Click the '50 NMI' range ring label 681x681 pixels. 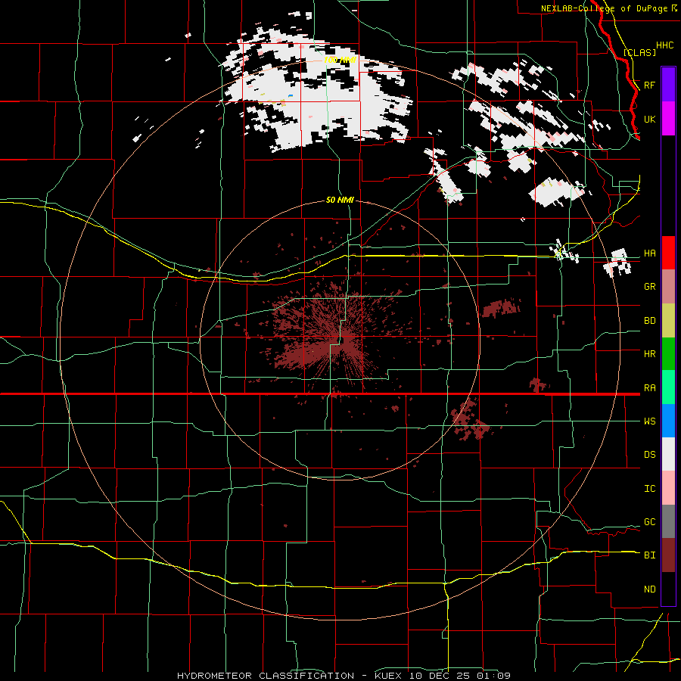[340, 200]
